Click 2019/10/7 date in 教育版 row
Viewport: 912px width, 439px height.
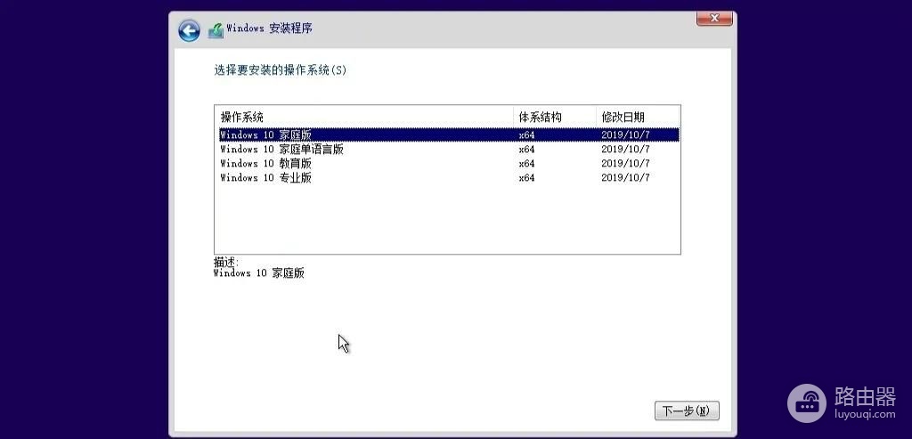625,163
